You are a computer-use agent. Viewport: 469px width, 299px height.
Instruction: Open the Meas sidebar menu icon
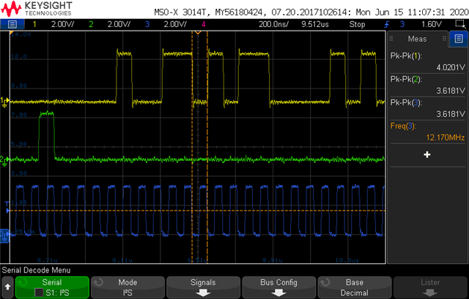tap(459, 39)
